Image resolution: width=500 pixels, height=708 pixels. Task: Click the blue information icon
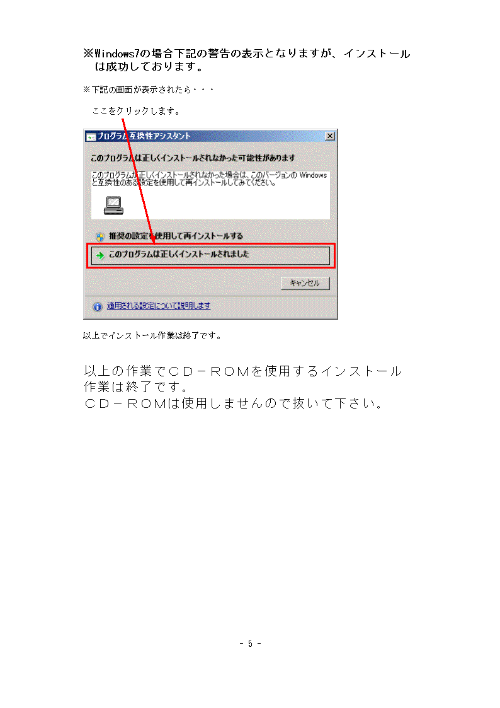coord(98,306)
